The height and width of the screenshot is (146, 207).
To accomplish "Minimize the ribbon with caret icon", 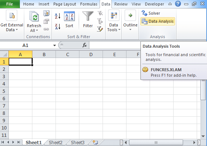I will pyautogui.click(x=170, y=4).
